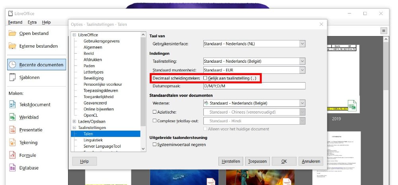Click the Annuleren button
Screen dimensions: 398x185
311,162
